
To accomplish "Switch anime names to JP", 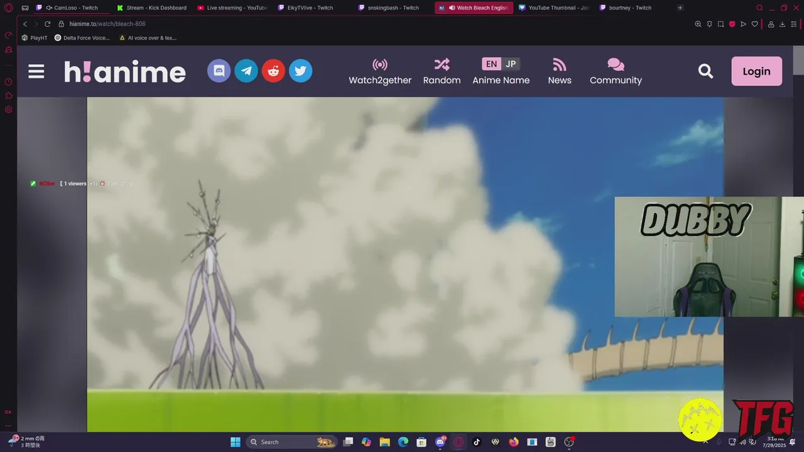I will [511, 64].
